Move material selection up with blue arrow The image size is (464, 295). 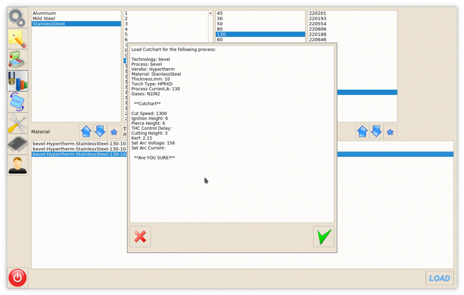[86, 132]
